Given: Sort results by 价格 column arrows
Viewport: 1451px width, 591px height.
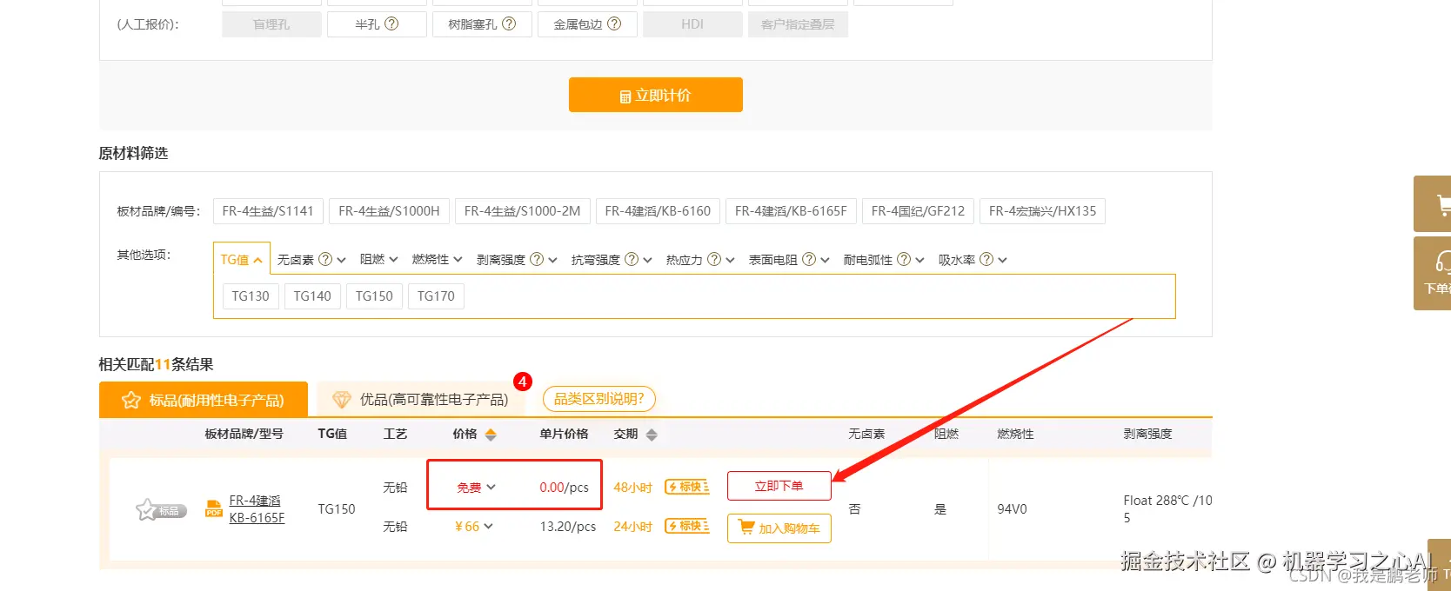Looking at the screenshot, I should click(x=491, y=435).
